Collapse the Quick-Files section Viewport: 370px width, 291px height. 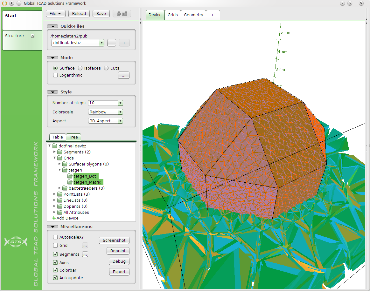pos(52,26)
